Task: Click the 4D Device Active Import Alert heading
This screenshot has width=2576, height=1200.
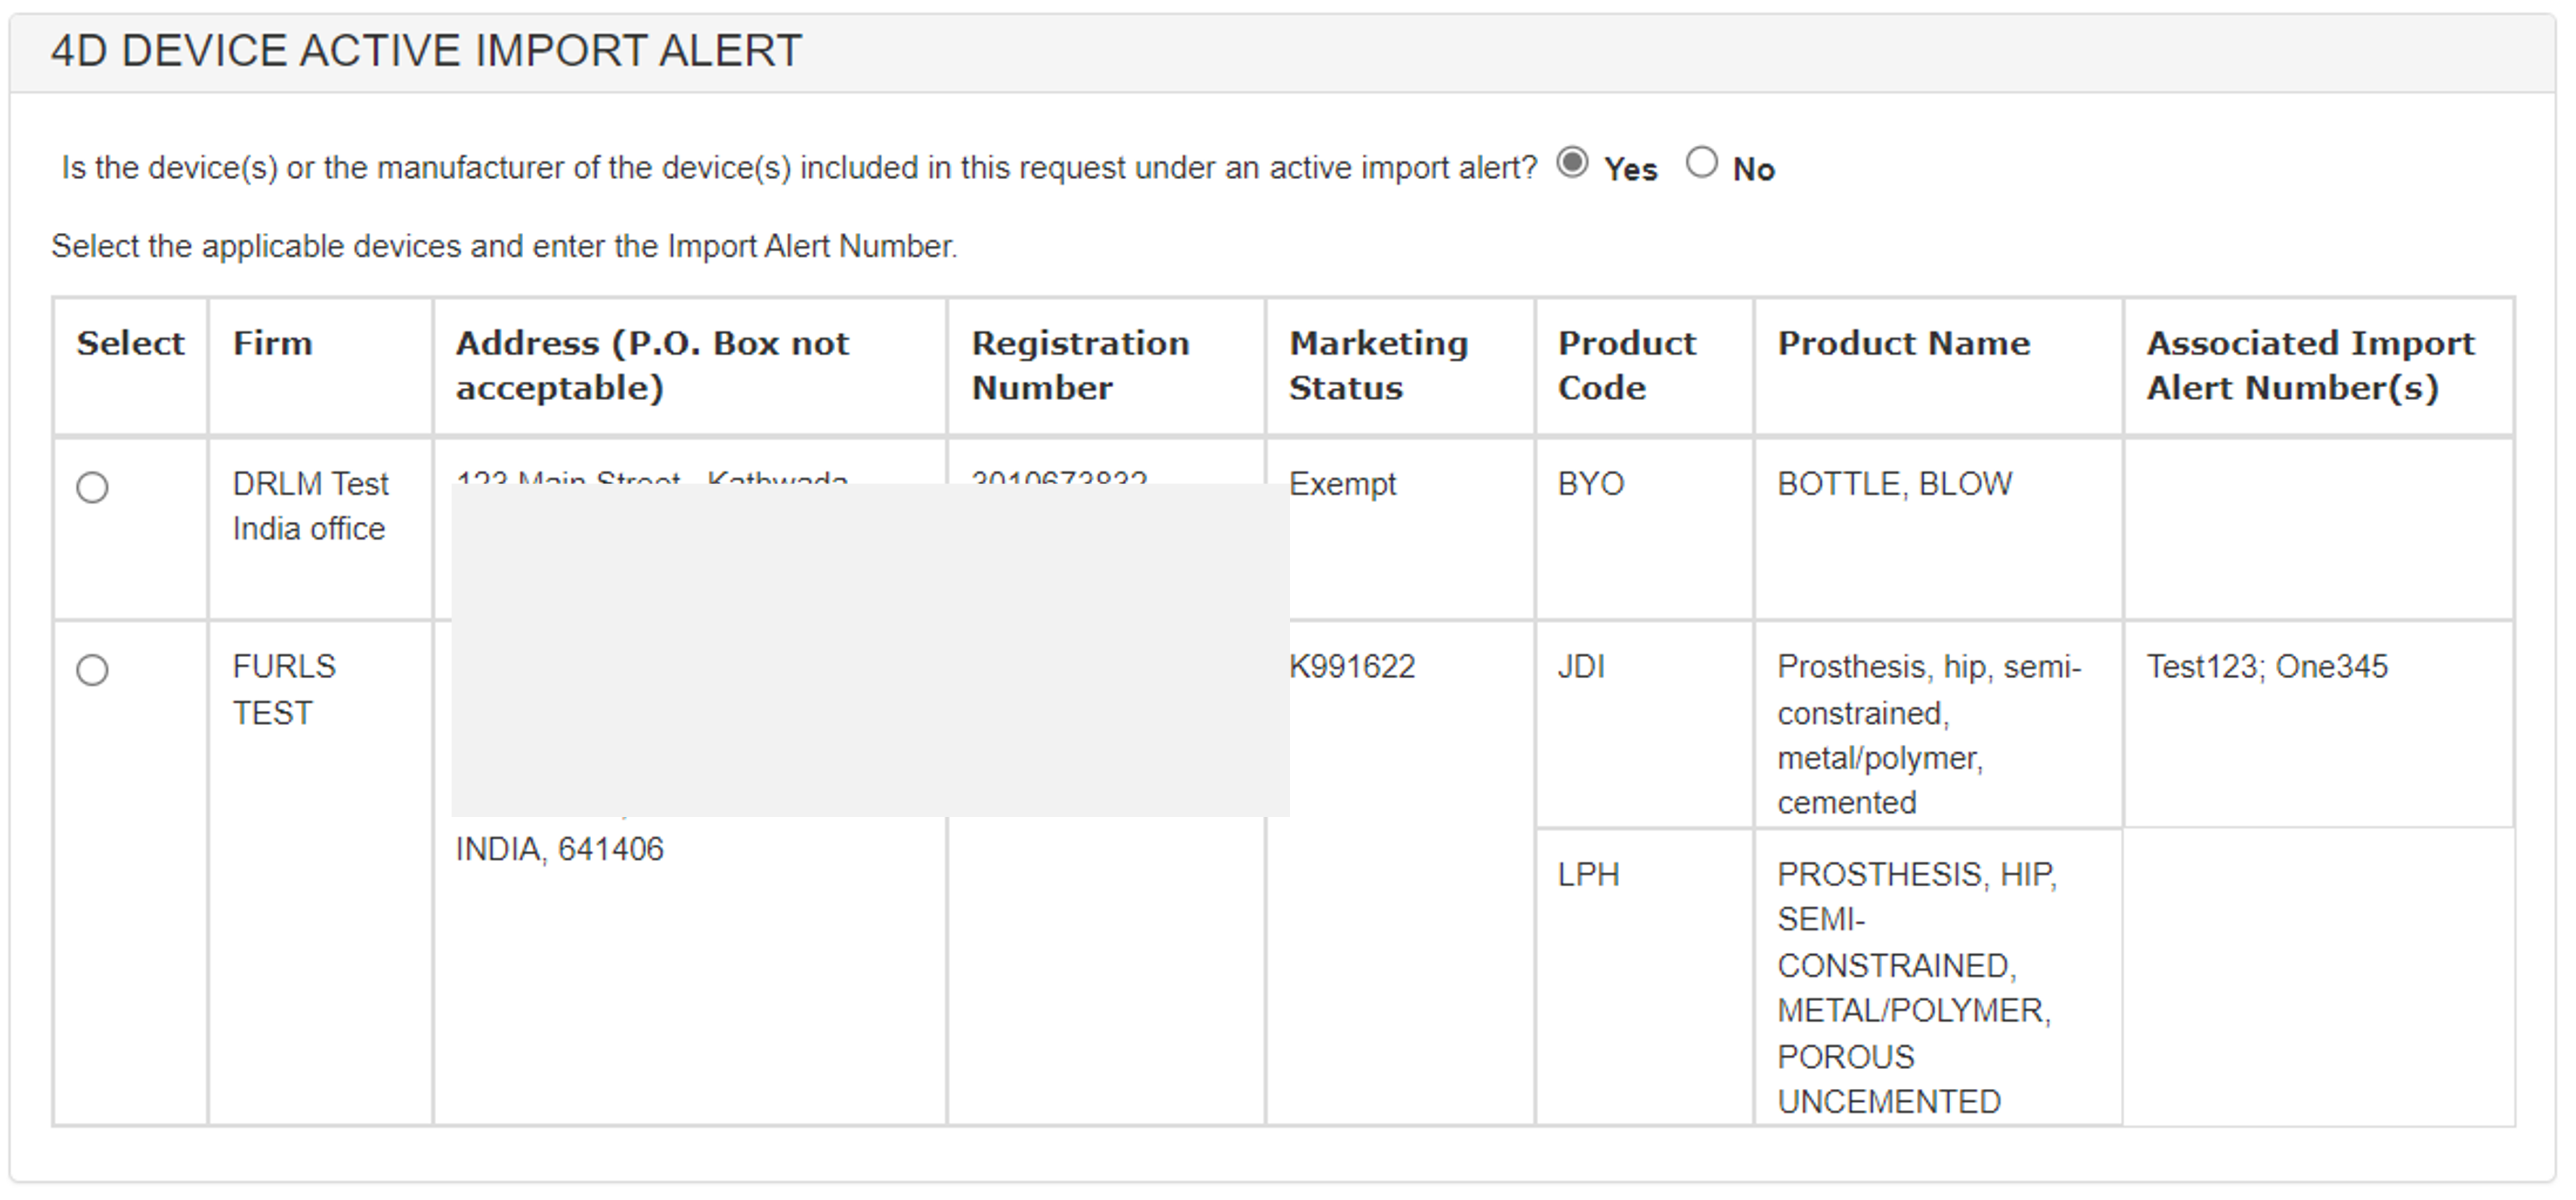Action: (426, 51)
